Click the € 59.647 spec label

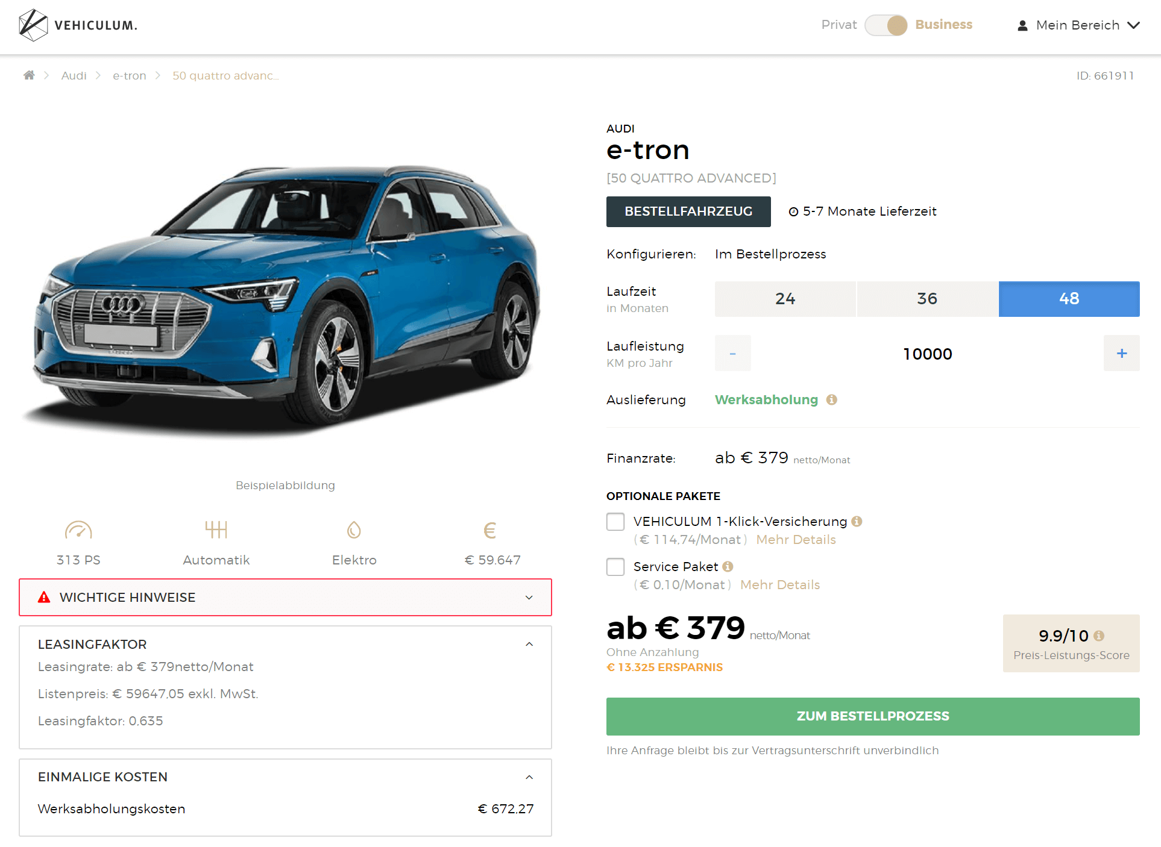(492, 560)
